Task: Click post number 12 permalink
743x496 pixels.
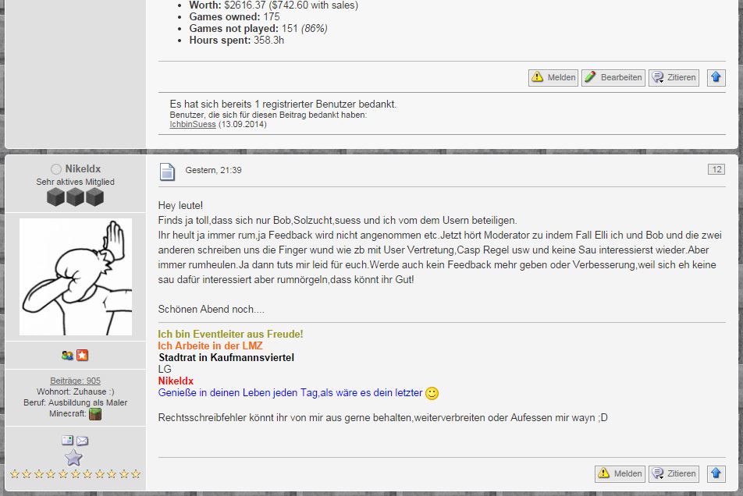Action: point(716,169)
